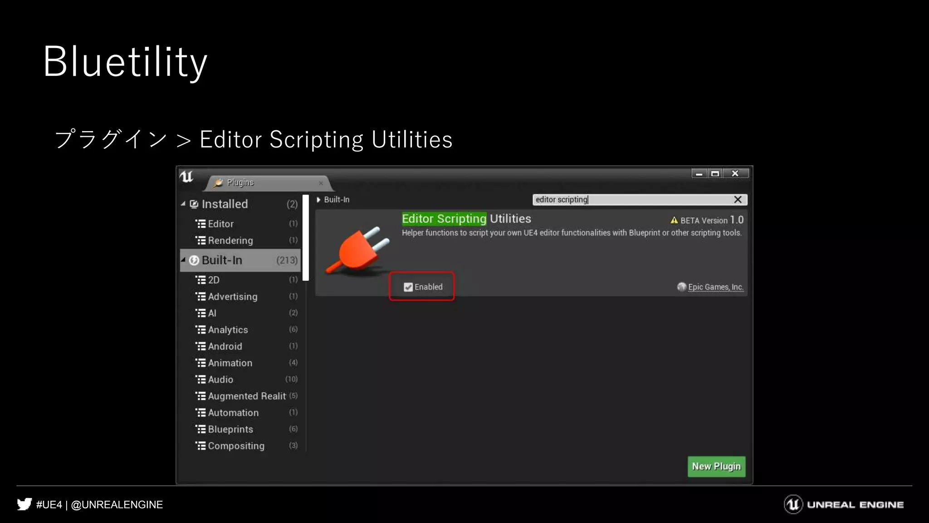
Task: Click the list icon beside Compositing
Action: pos(200,446)
